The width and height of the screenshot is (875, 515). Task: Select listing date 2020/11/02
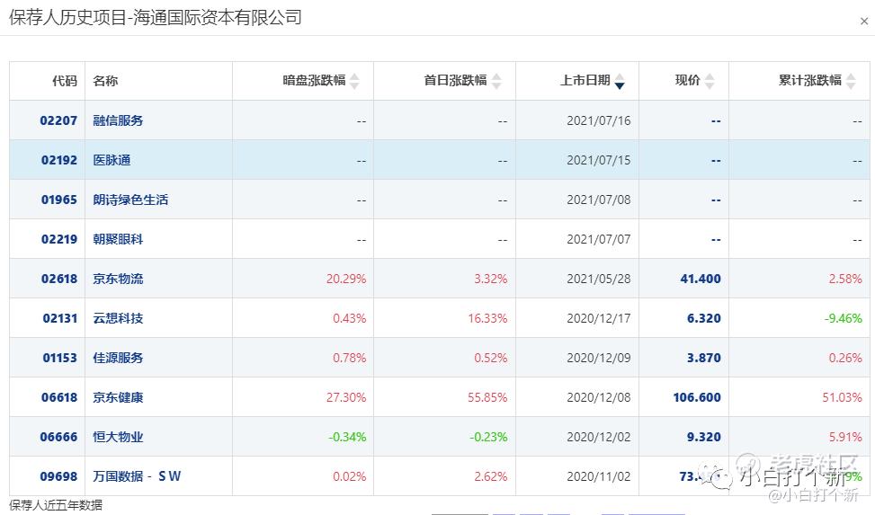[598, 477]
